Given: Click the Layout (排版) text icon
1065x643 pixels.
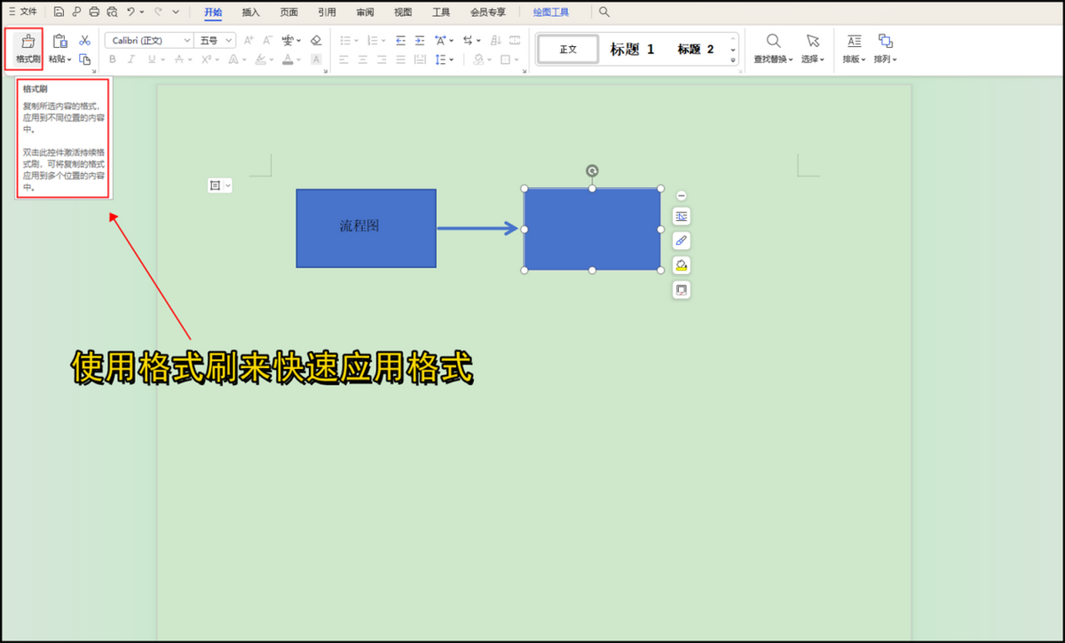Looking at the screenshot, I should click(854, 41).
